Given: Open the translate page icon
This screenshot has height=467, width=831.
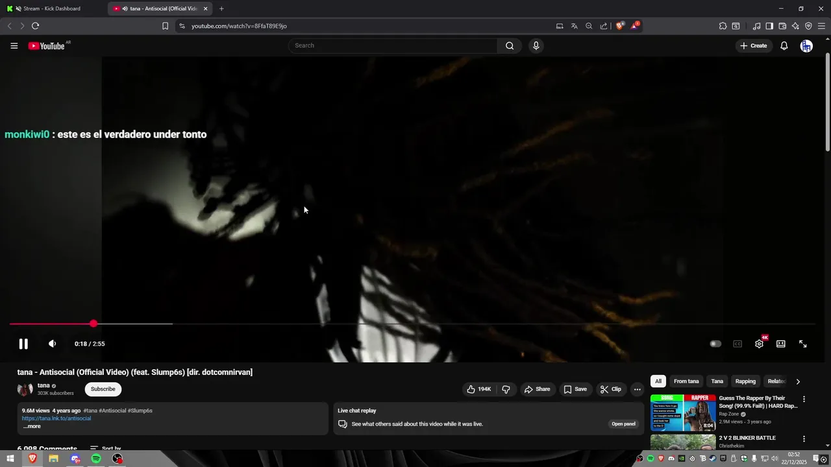Looking at the screenshot, I should click(574, 26).
